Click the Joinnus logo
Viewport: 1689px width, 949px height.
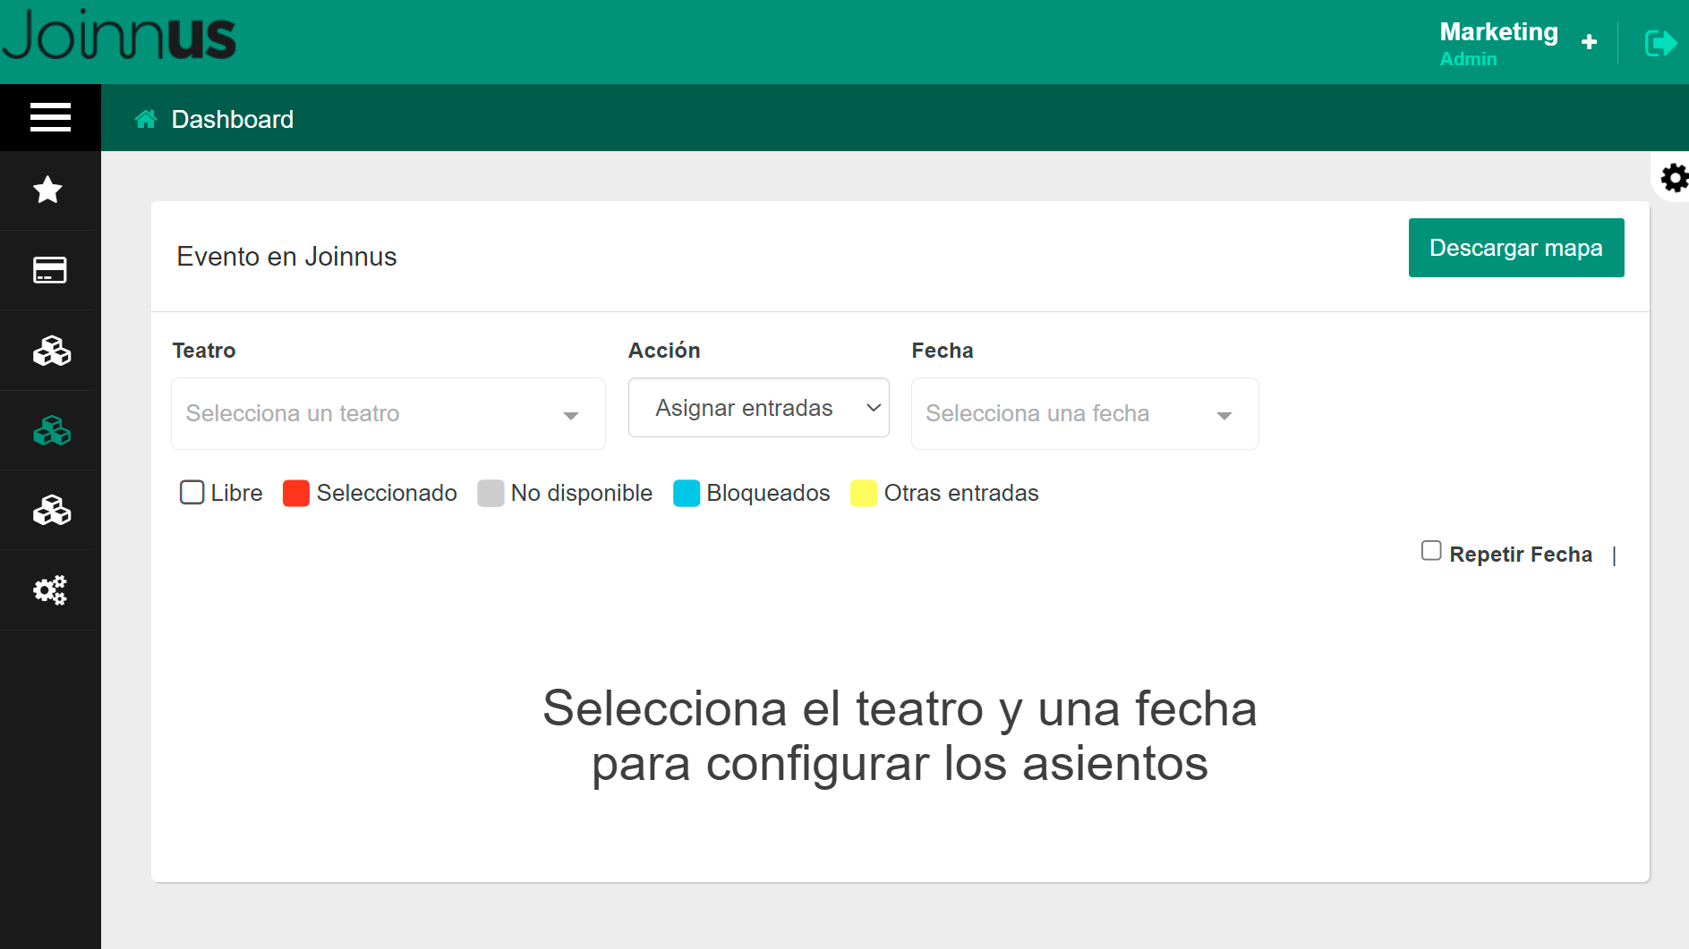coord(119,36)
